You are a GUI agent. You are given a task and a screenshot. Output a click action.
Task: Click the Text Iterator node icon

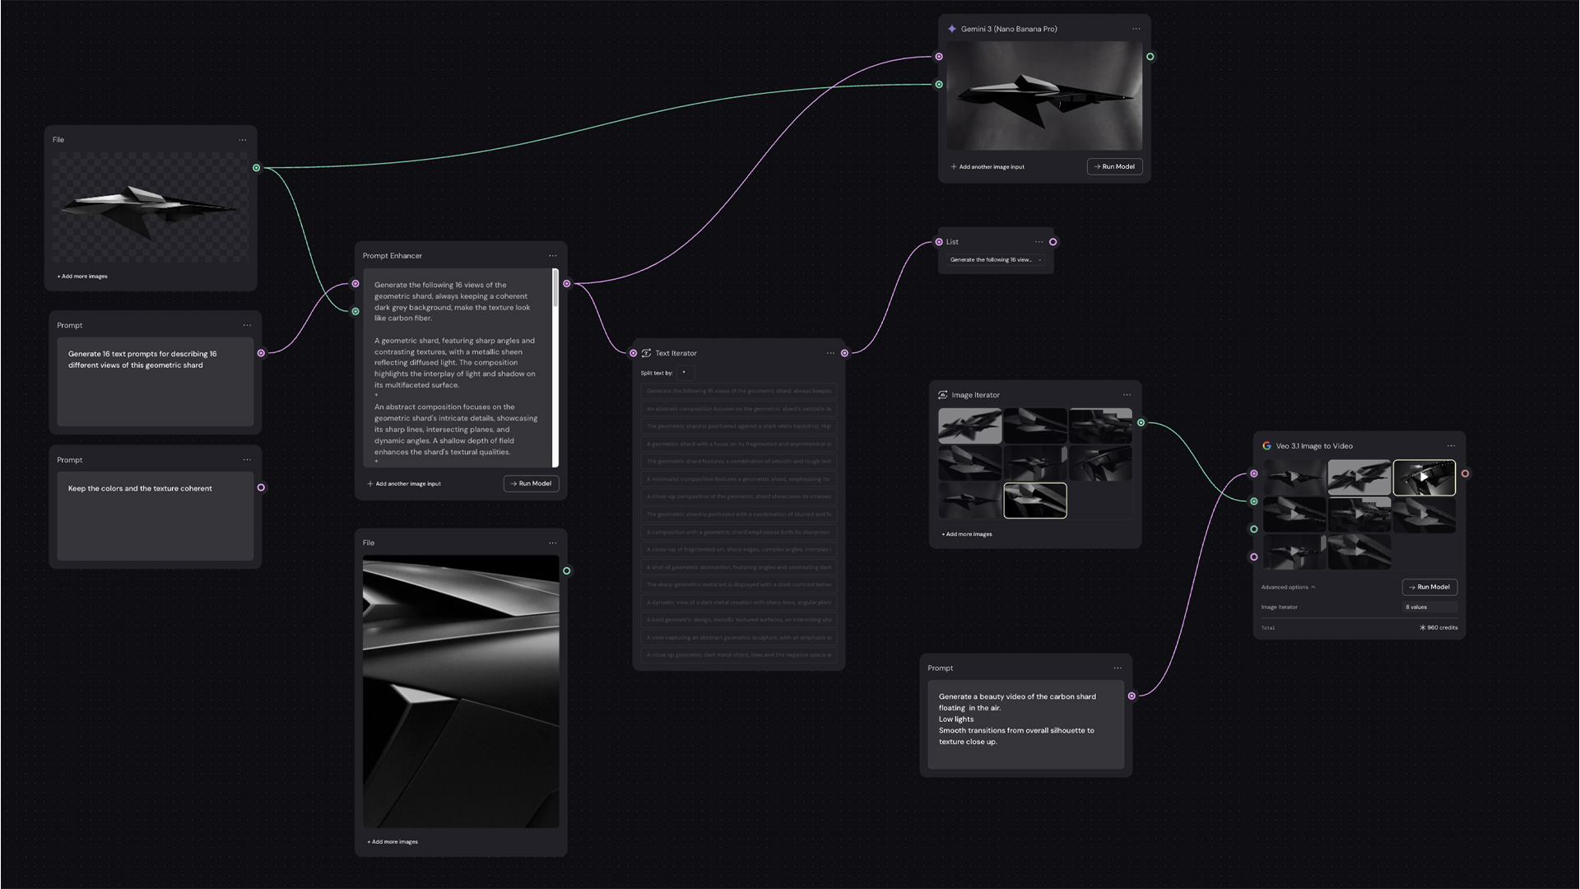pos(646,353)
